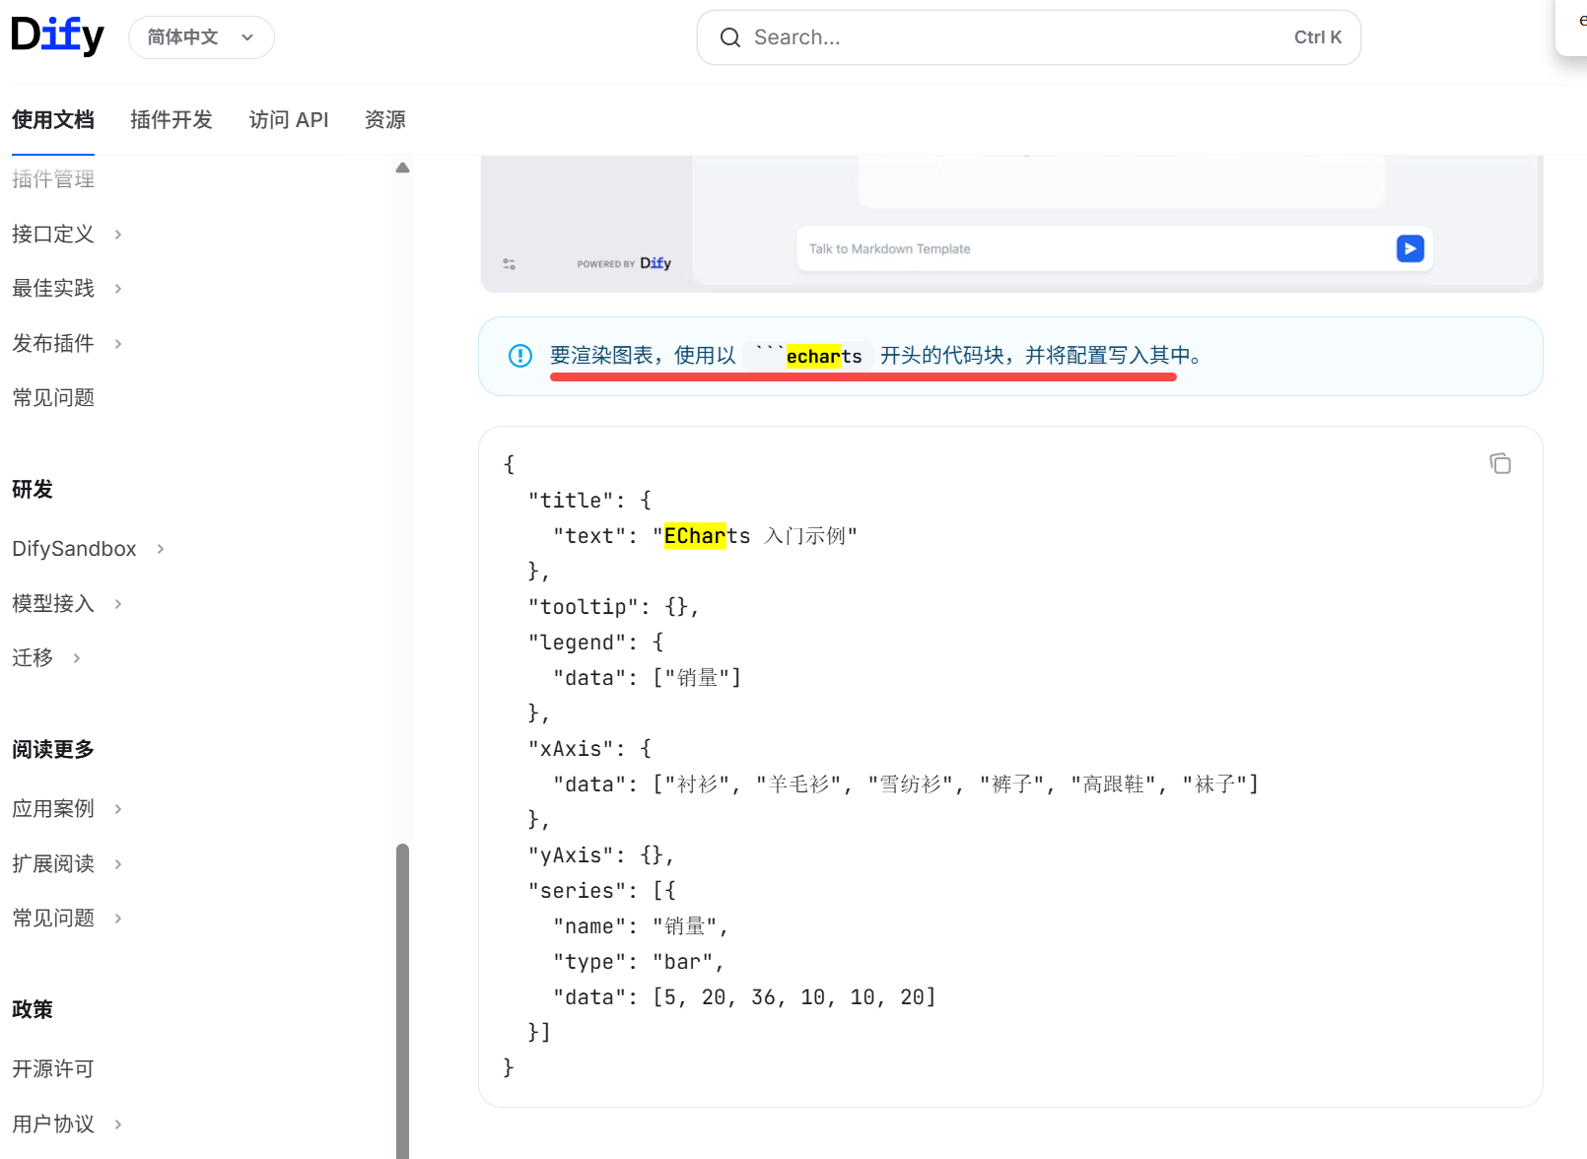Click the xAxis data line with 衬衫
Screen dimensions: 1587x1159
[906, 784]
